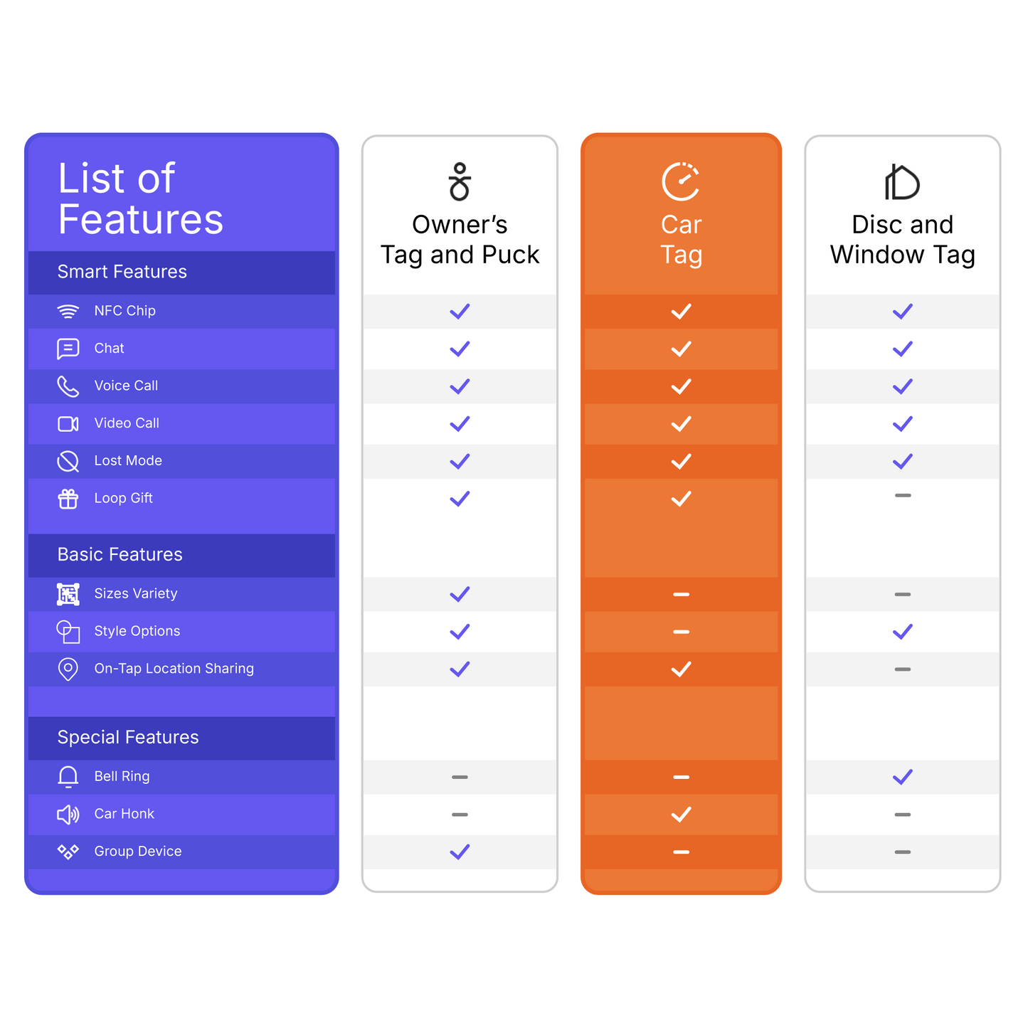Click the Voice Call phone icon
The height and width of the screenshot is (1028, 1028).
pos(68,386)
